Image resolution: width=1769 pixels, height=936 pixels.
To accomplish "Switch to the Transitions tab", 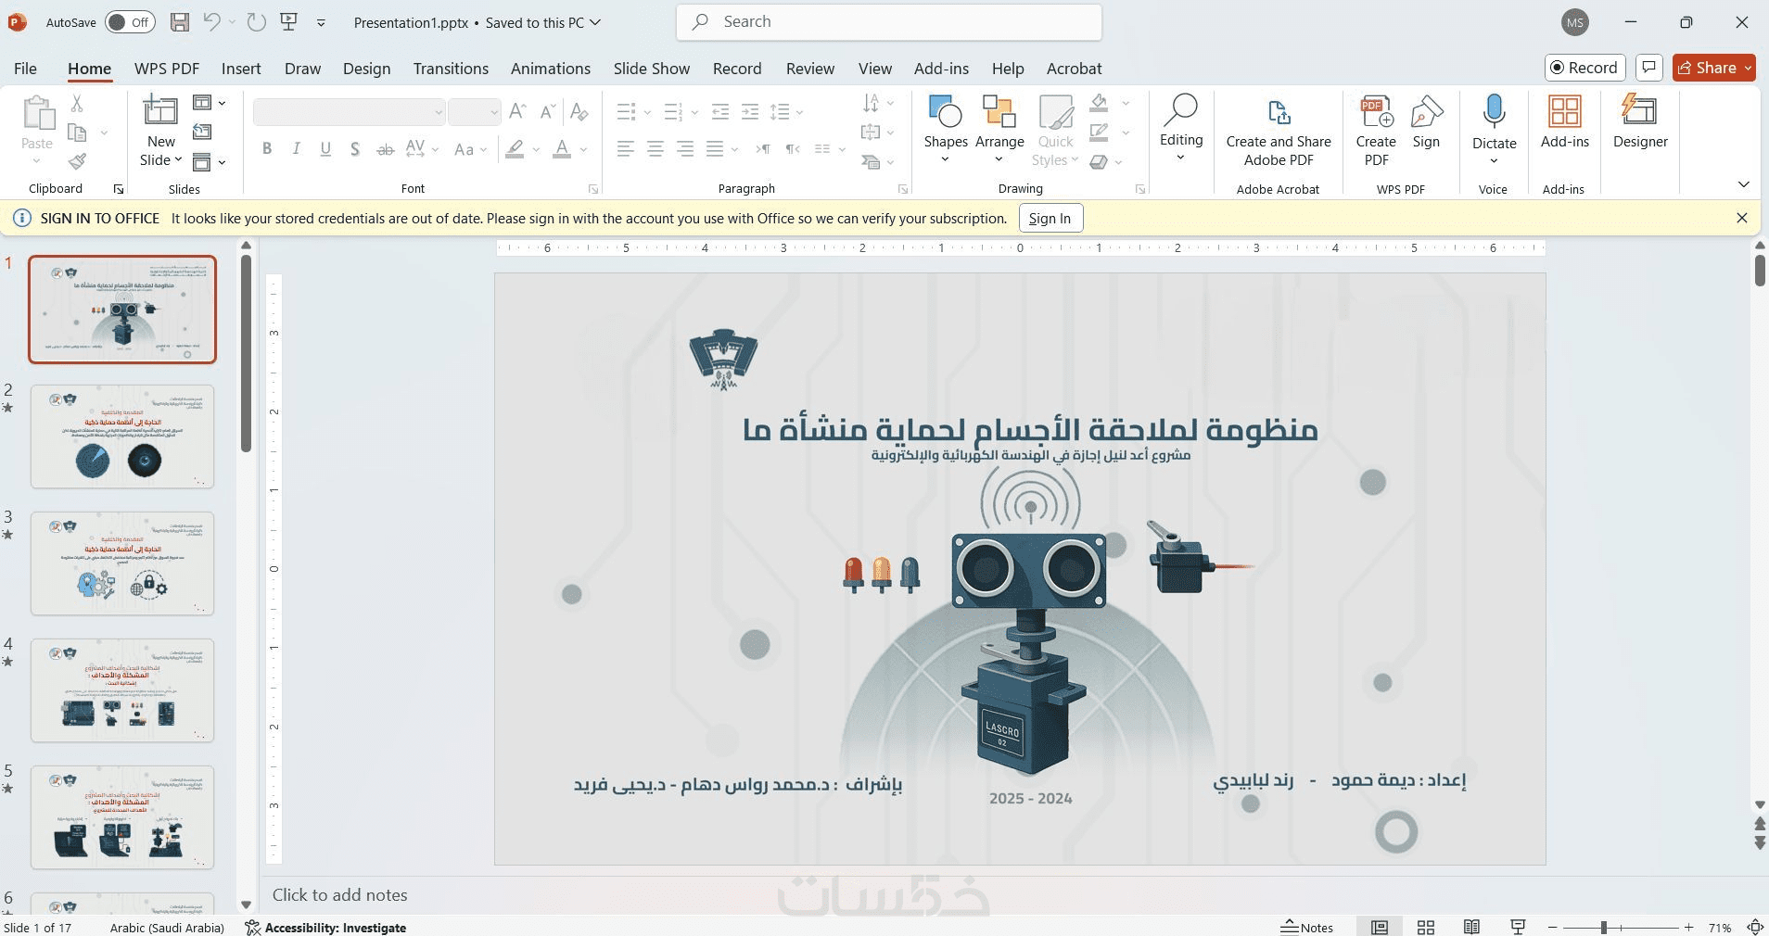I will click(x=451, y=69).
